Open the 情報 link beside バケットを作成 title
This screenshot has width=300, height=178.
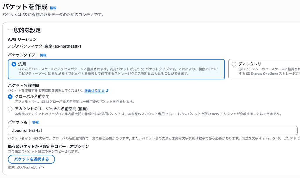pyautogui.click(x=53, y=8)
